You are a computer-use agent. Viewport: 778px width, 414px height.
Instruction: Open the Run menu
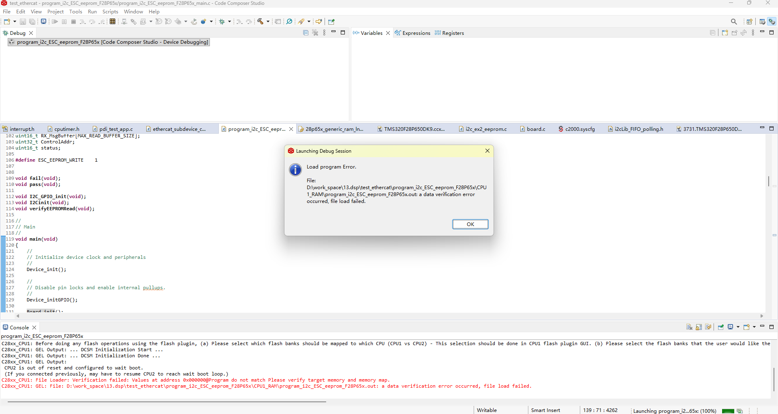pyautogui.click(x=92, y=12)
